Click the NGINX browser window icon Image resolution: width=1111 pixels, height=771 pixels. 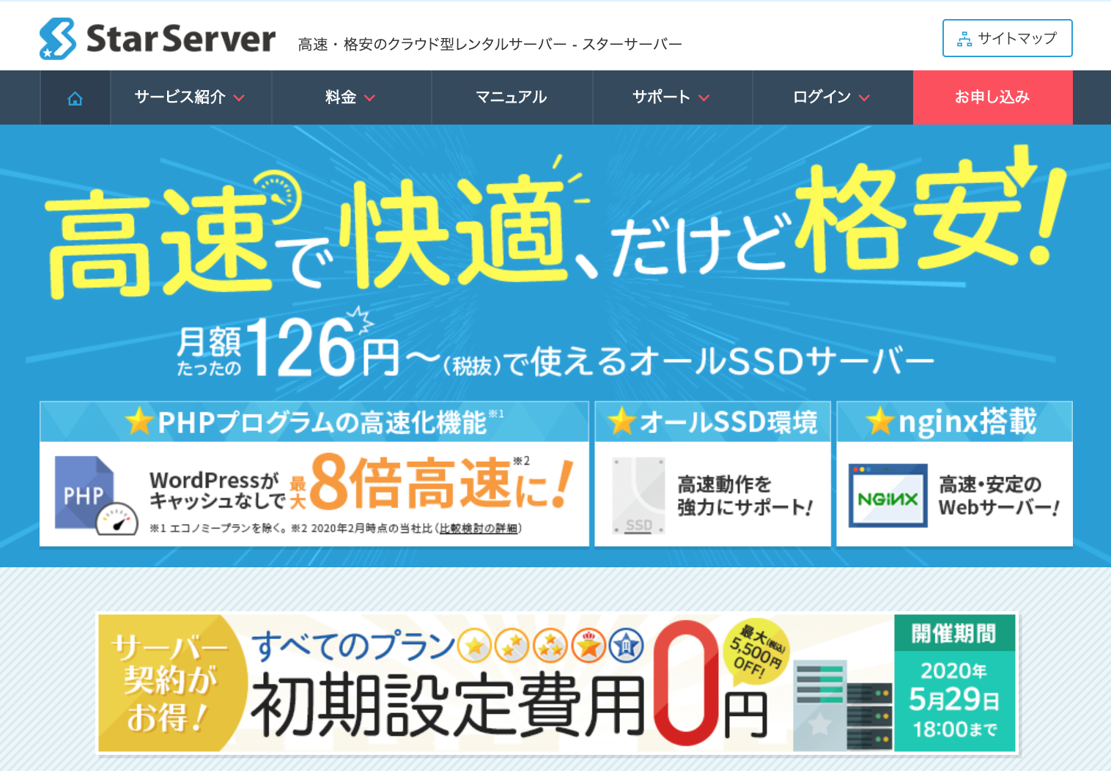(x=887, y=496)
